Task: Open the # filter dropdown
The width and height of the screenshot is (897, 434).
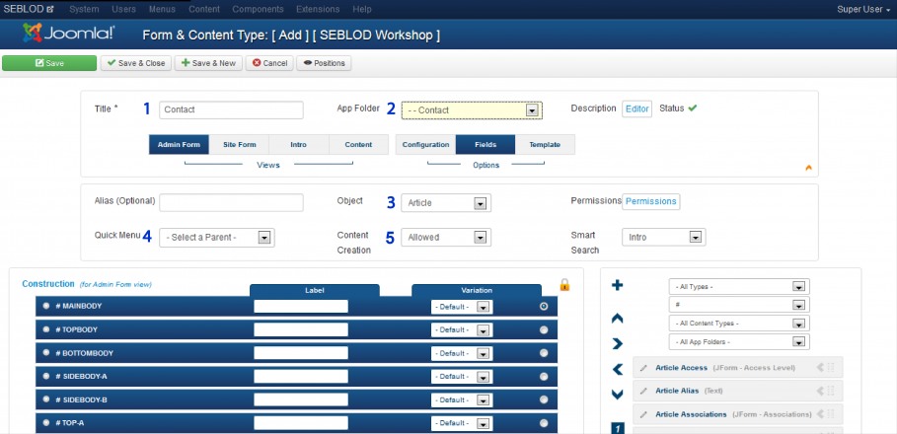Action: [739, 305]
